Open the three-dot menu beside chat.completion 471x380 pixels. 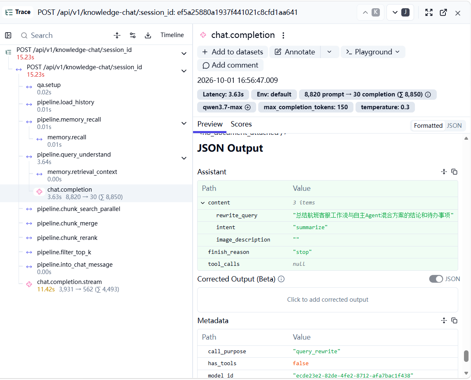pyautogui.click(x=283, y=35)
